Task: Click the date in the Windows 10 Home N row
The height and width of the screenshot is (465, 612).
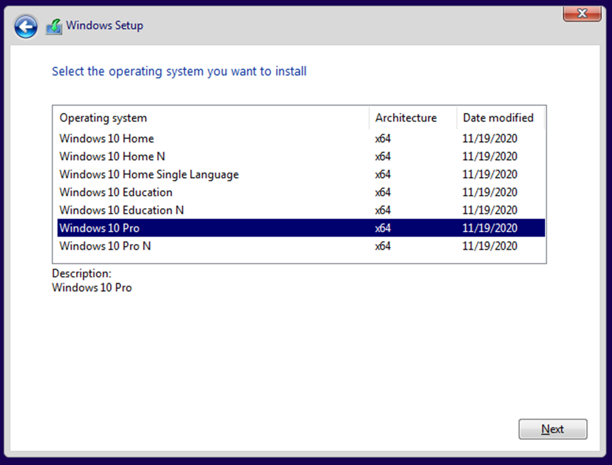Action: [x=490, y=156]
